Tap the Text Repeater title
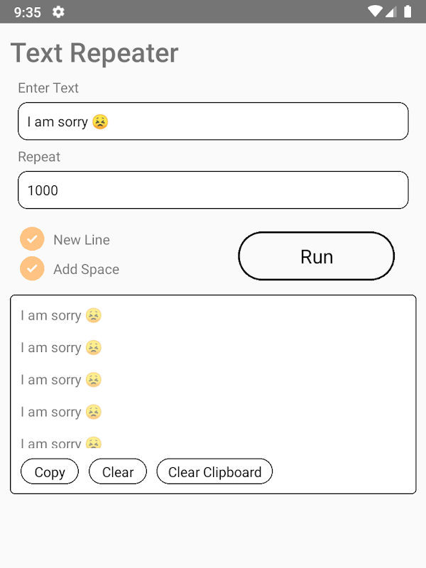 94,53
